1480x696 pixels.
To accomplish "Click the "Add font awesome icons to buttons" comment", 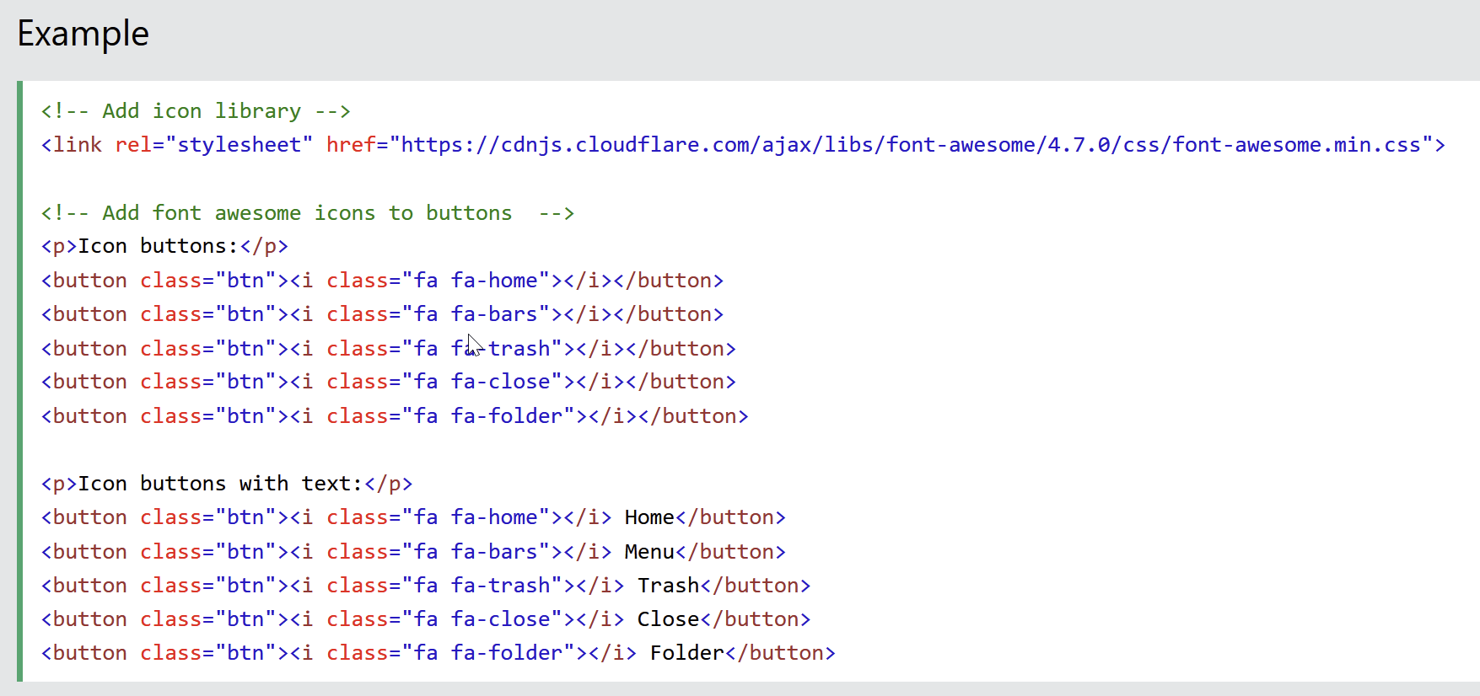I will pyautogui.click(x=307, y=213).
